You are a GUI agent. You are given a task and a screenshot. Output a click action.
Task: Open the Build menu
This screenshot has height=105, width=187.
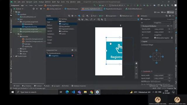pyautogui.click(x=54, y=2)
